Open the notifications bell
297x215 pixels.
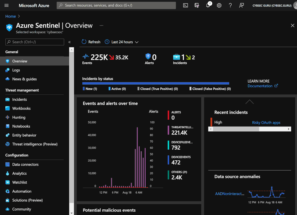(208, 5)
